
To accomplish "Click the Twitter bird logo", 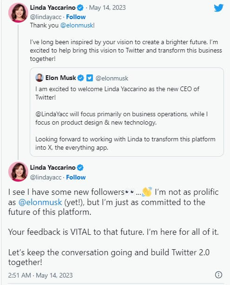I will [218, 8].
